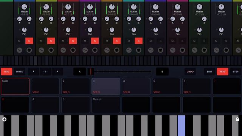Disable solo on the red channel
Image resolution: width=242 pixels, height=136 pixels.
[73, 41]
